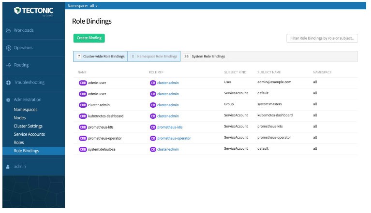The image size is (371, 213).
Task: Click the Create Binding button
Action: pos(89,38)
